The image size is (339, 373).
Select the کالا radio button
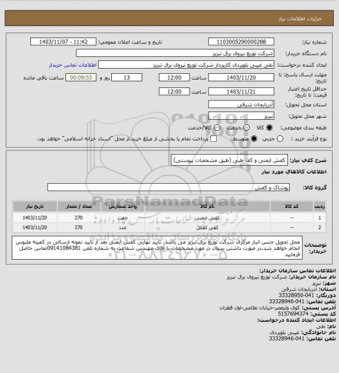click(x=269, y=128)
